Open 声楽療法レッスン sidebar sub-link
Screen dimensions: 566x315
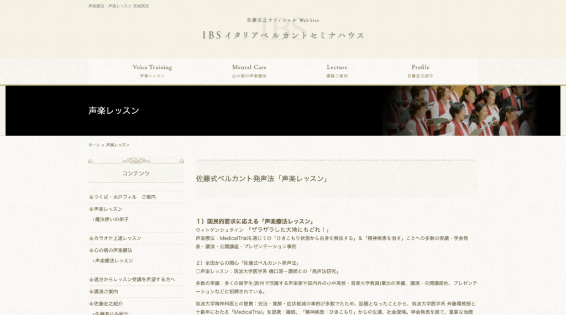coord(114,260)
